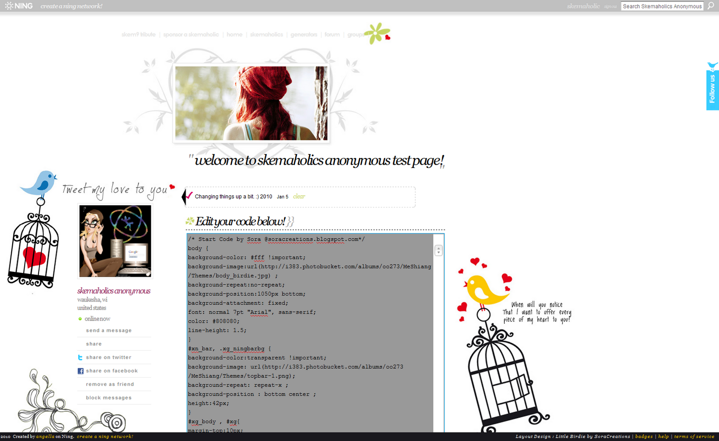Click inside the CSS code editor textarea

point(310,333)
